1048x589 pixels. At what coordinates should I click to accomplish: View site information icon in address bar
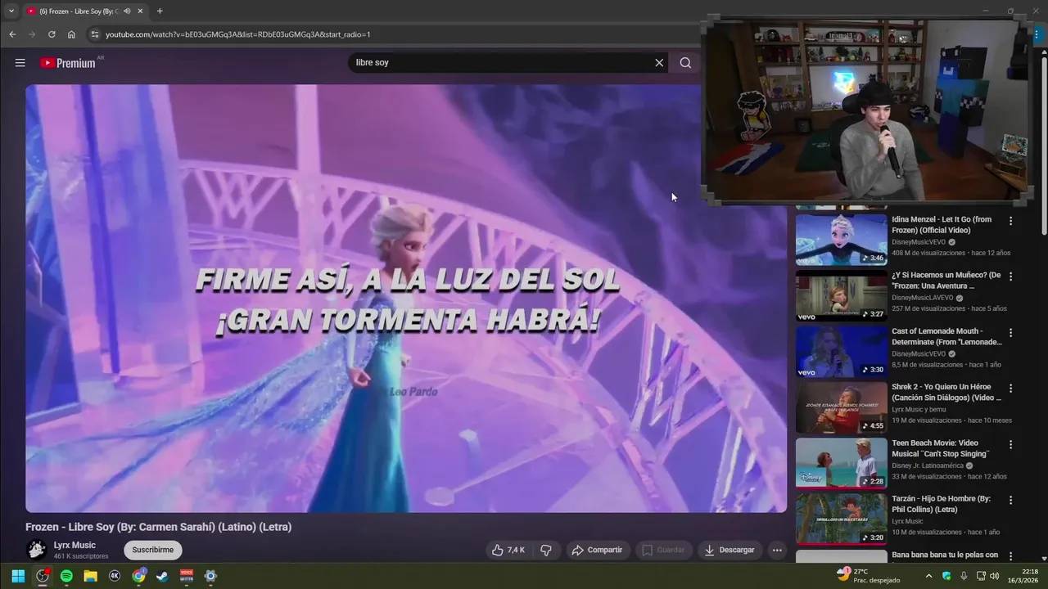[95, 34]
